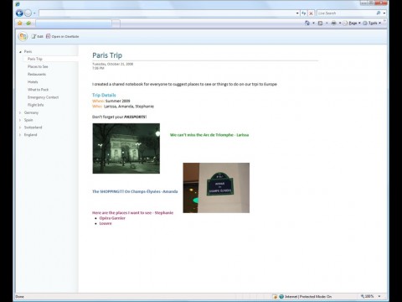Expand the Print dropdown arrow
The width and height of the screenshot is (402, 302).
click(x=340, y=23)
